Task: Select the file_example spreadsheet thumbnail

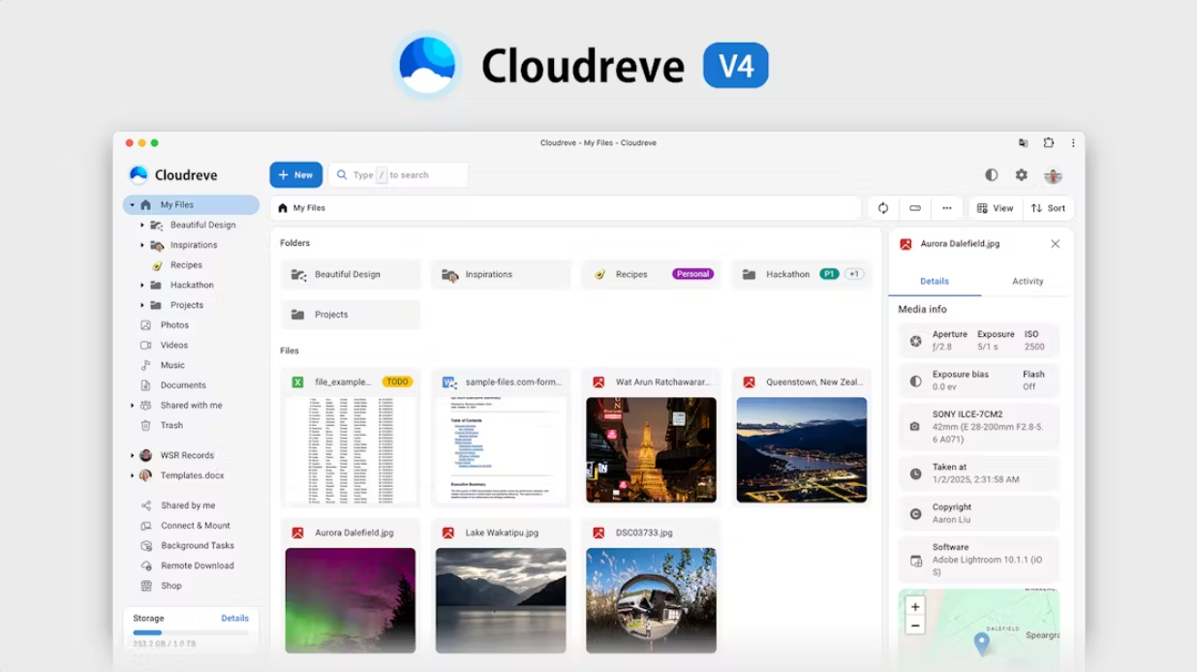Action: 351,449
